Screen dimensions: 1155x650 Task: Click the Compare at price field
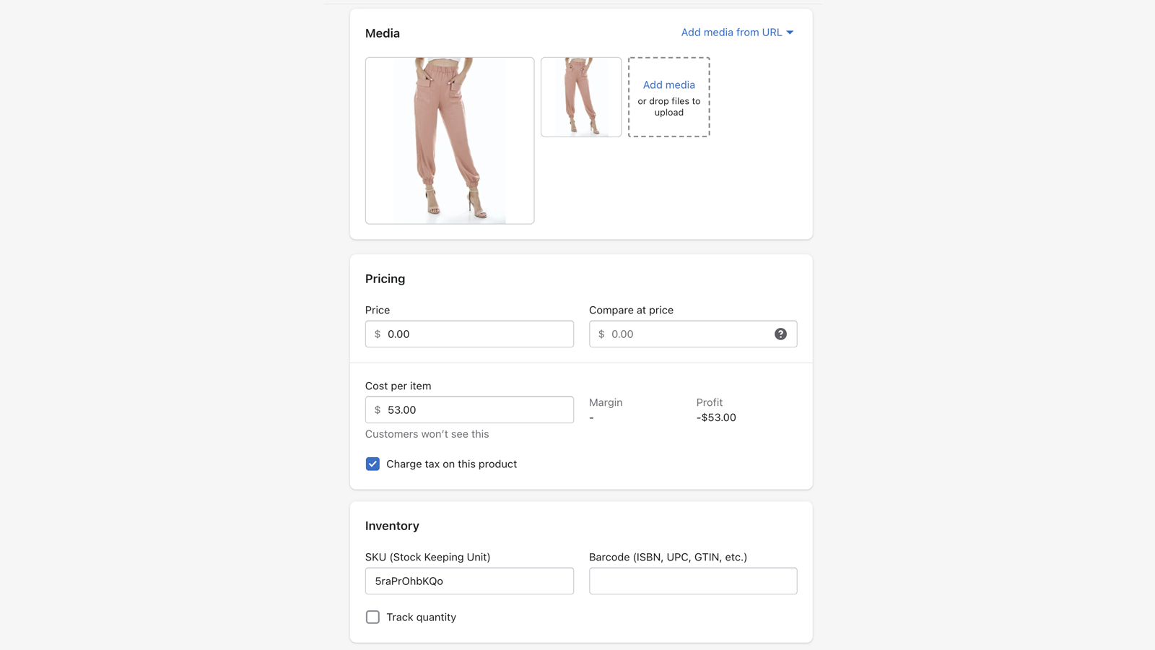686,334
